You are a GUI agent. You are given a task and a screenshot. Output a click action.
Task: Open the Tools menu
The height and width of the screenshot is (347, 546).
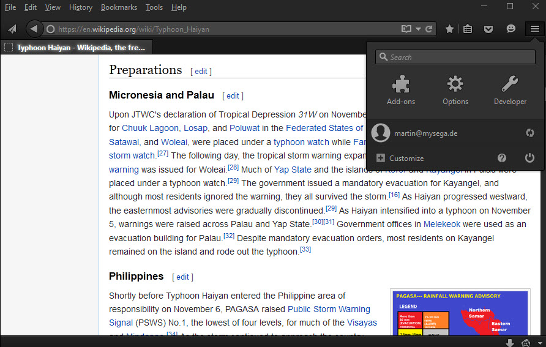click(154, 7)
